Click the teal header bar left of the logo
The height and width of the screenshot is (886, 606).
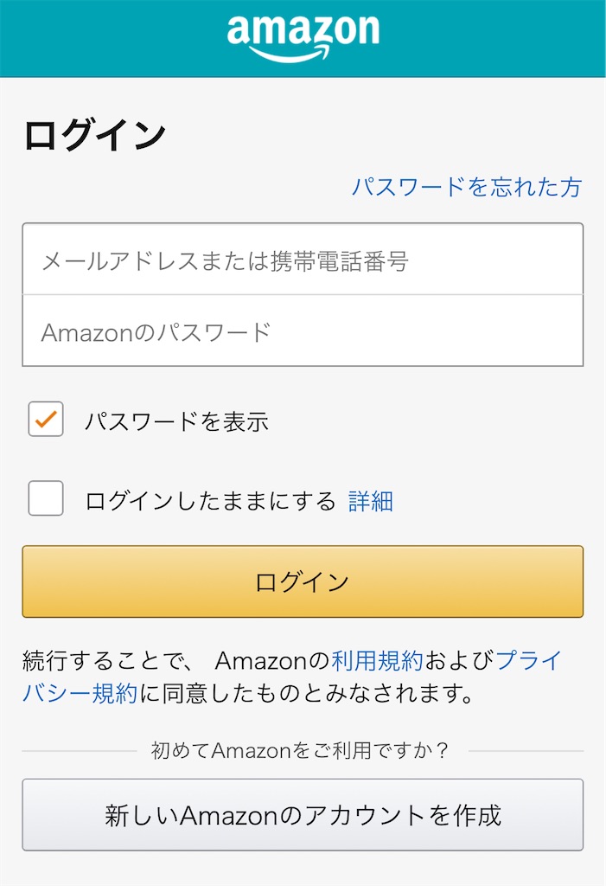[x=113, y=38]
